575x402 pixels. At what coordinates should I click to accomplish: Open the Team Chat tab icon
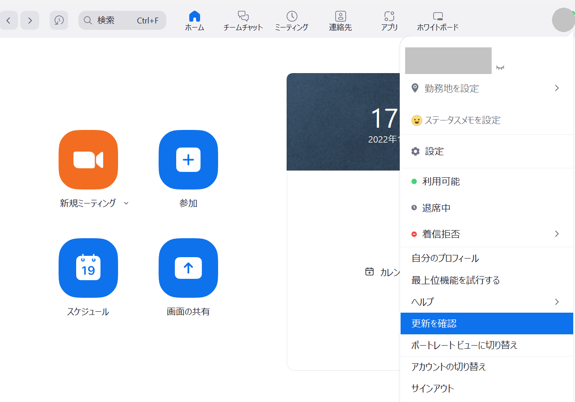[x=243, y=17]
